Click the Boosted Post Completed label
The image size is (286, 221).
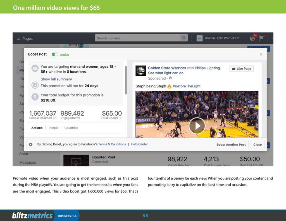point(104,159)
